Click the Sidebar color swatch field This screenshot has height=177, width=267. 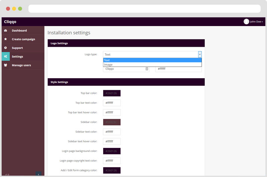coord(112,122)
